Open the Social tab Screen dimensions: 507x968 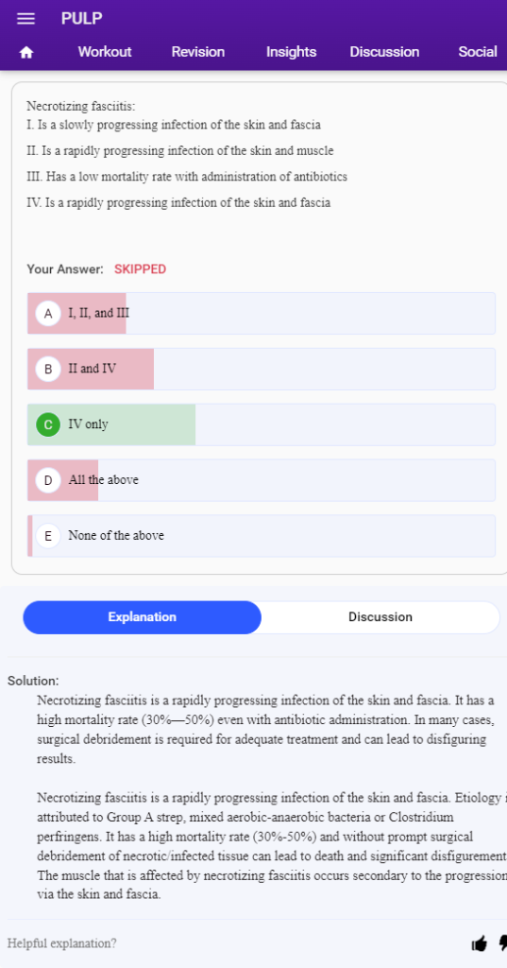[478, 52]
